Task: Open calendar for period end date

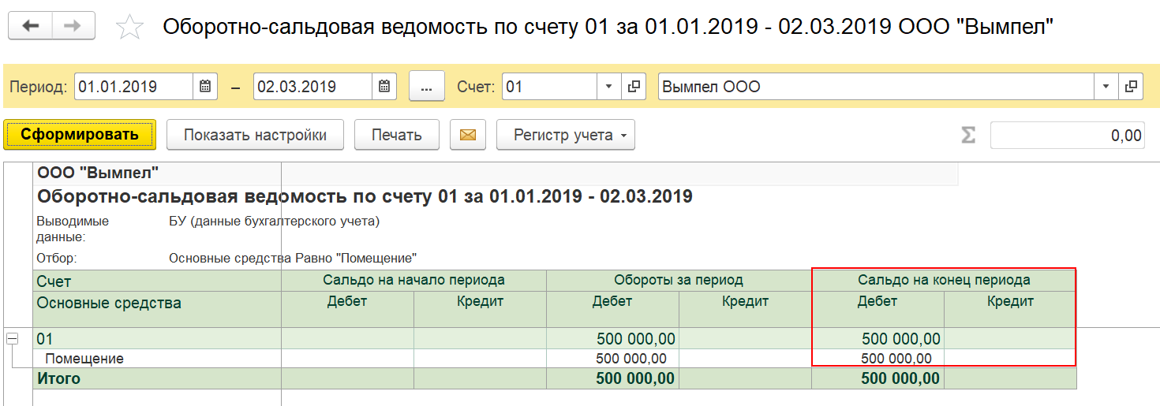Action: click(384, 87)
